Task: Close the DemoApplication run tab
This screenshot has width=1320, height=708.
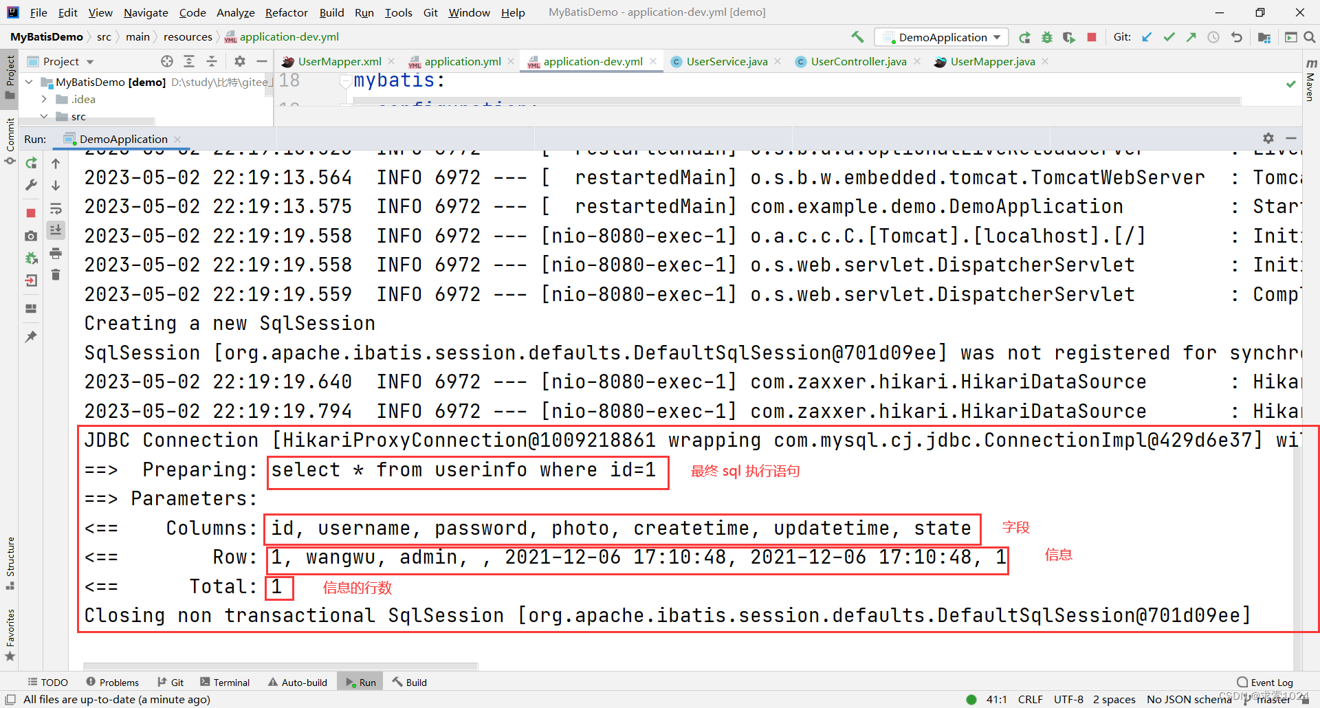Action: 177,139
